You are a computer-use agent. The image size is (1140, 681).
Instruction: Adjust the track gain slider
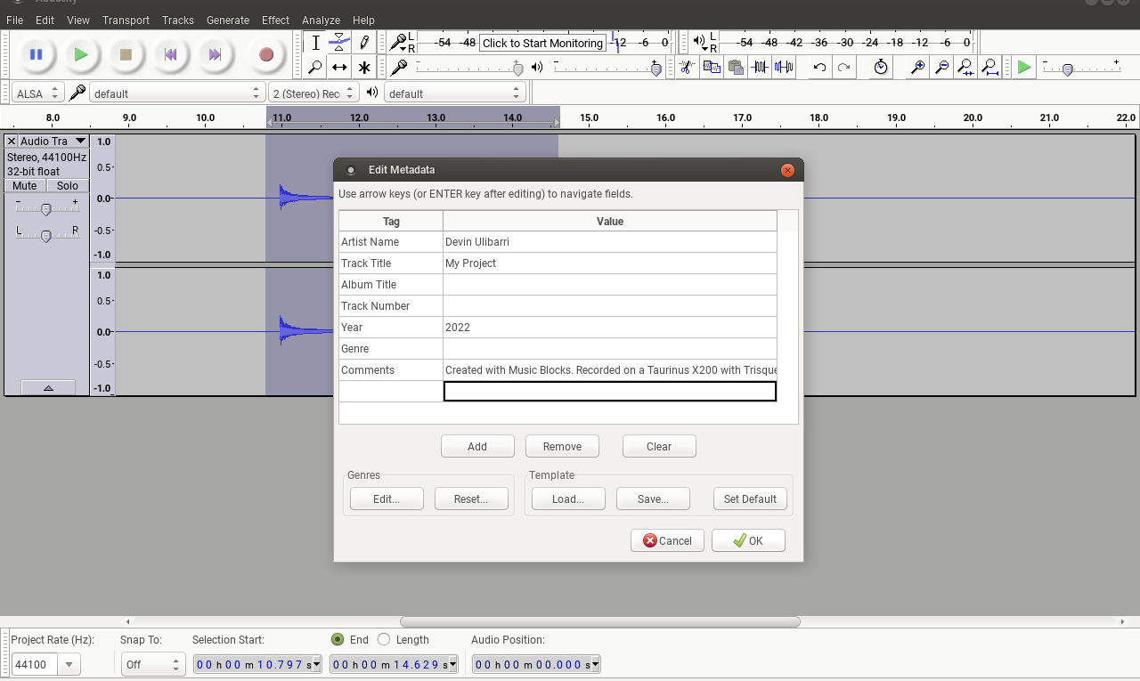46,209
